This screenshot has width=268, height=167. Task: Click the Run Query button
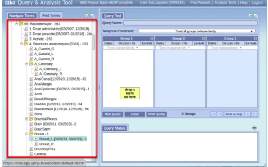[113, 114]
